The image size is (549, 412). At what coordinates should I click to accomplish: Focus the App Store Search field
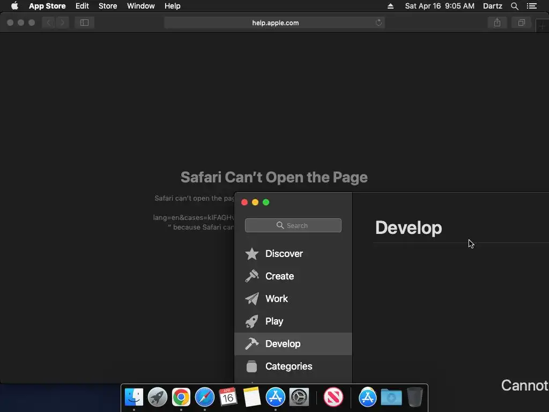[293, 225]
